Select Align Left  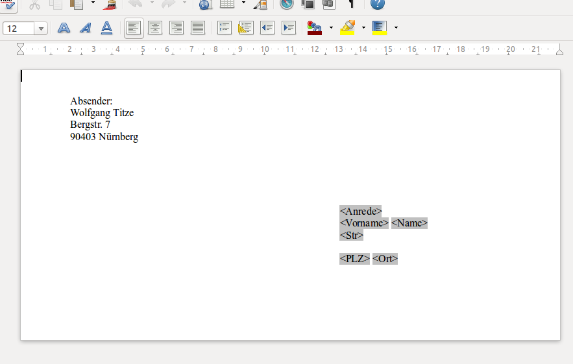134,28
